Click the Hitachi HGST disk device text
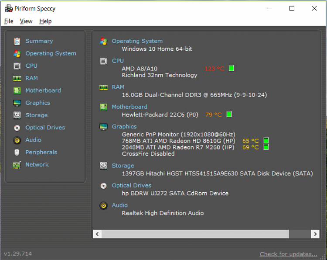Image resolution: width=327 pixels, height=260 pixels. [217, 173]
